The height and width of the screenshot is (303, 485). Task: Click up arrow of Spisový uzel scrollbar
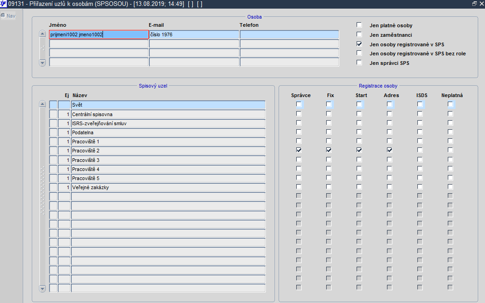pyautogui.click(x=43, y=104)
